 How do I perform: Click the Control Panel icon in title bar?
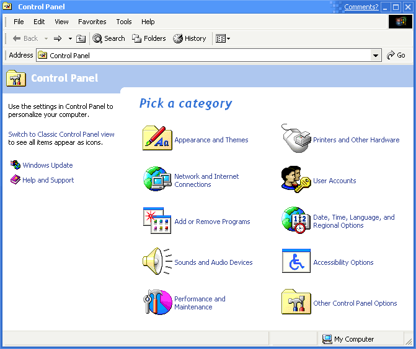(x=7, y=7)
